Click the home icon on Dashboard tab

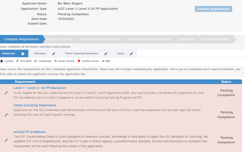pyautogui.click(x=23, y=54)
